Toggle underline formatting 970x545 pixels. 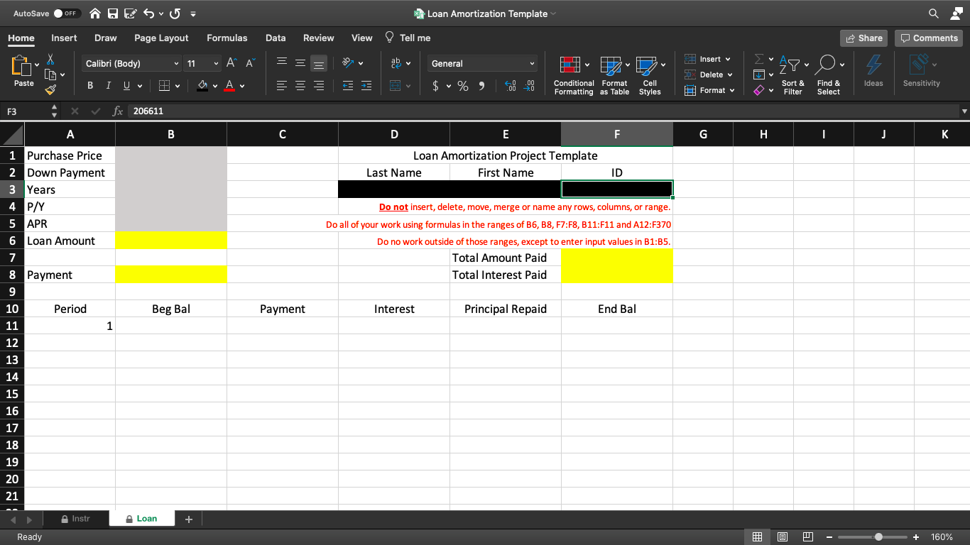(125, 85)
